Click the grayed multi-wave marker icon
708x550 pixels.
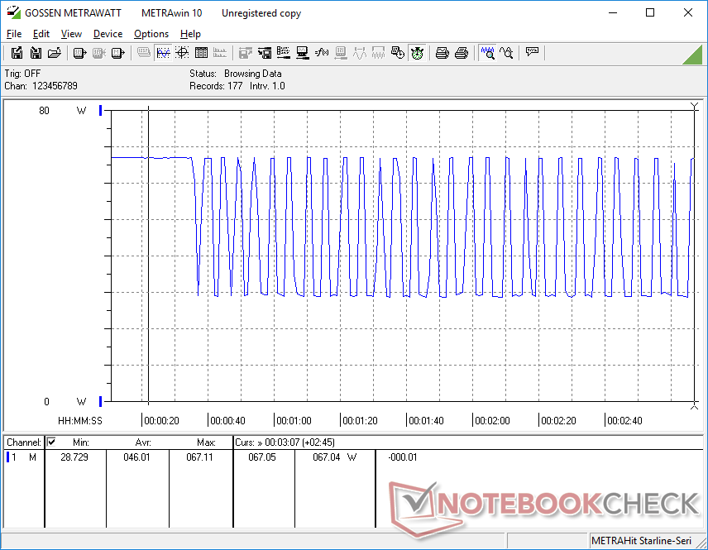pos(378,53)
